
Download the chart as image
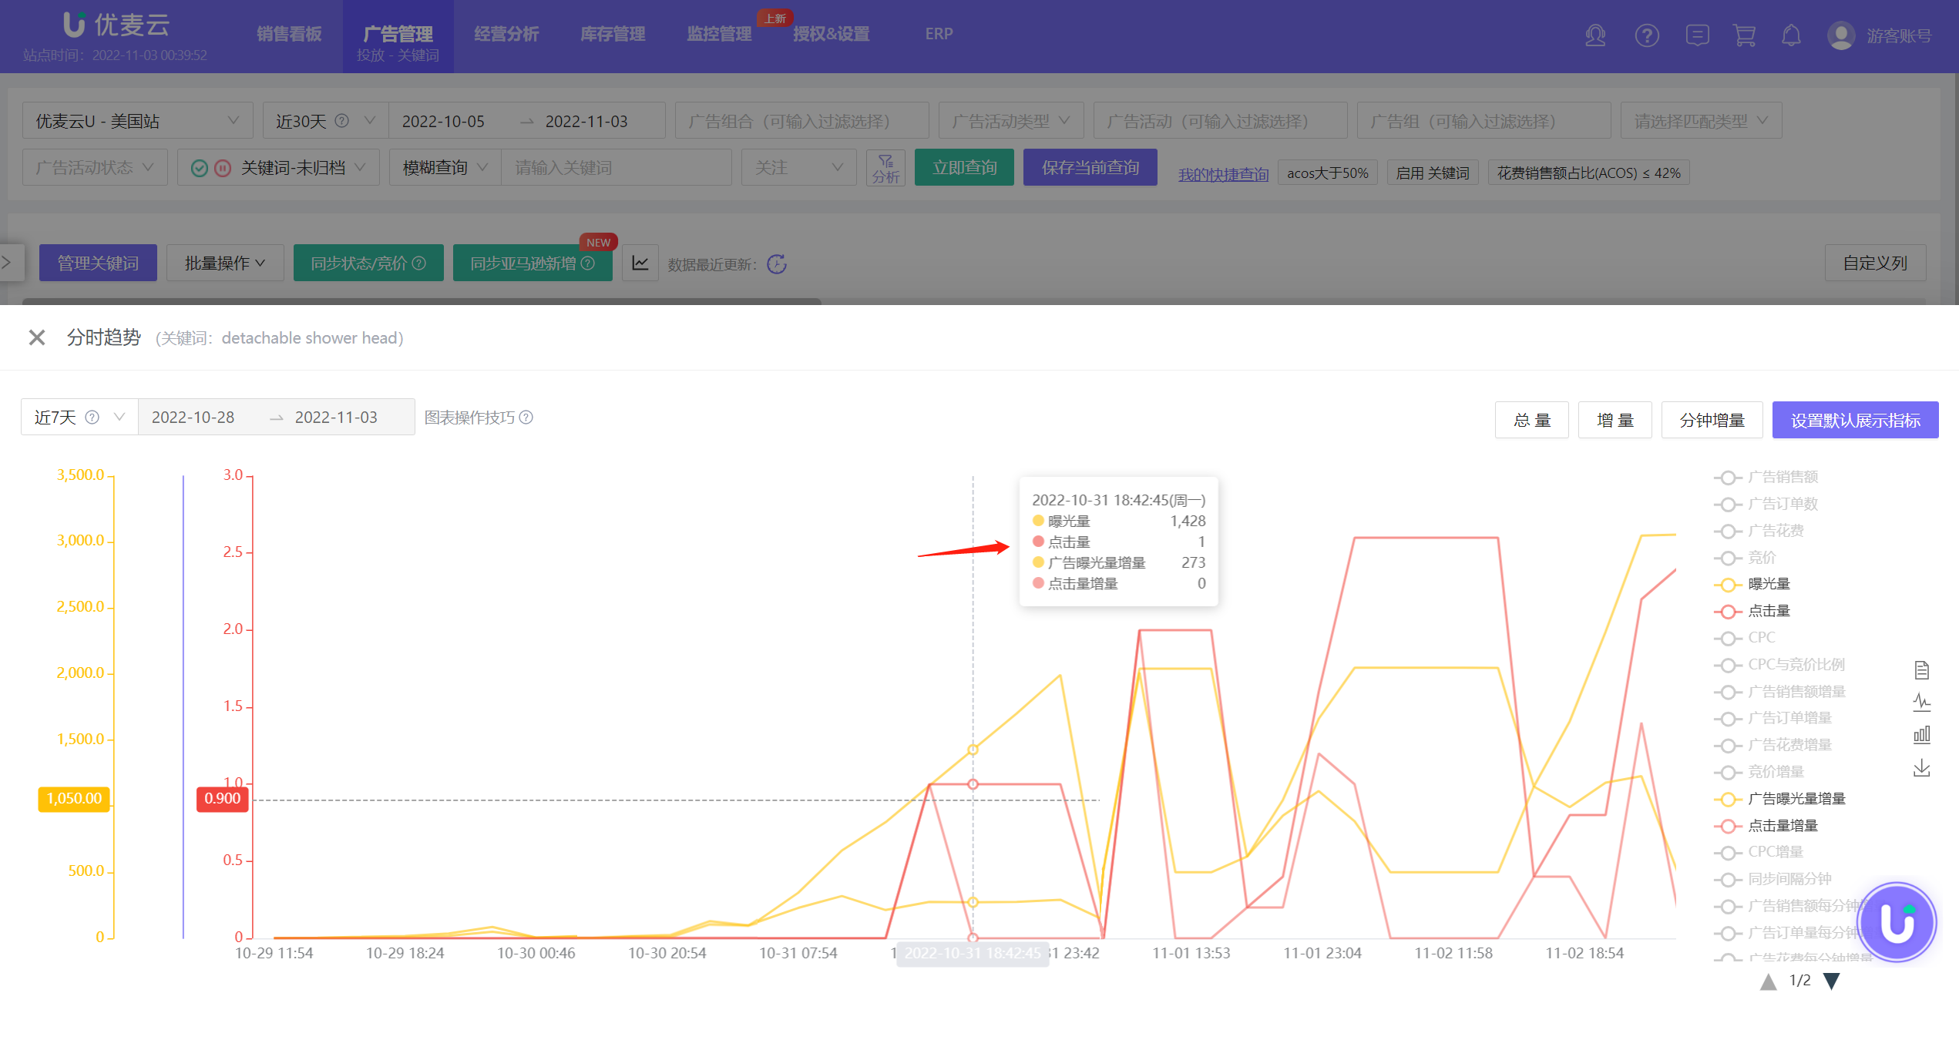pyautogui.click(x=1921, y=768)
